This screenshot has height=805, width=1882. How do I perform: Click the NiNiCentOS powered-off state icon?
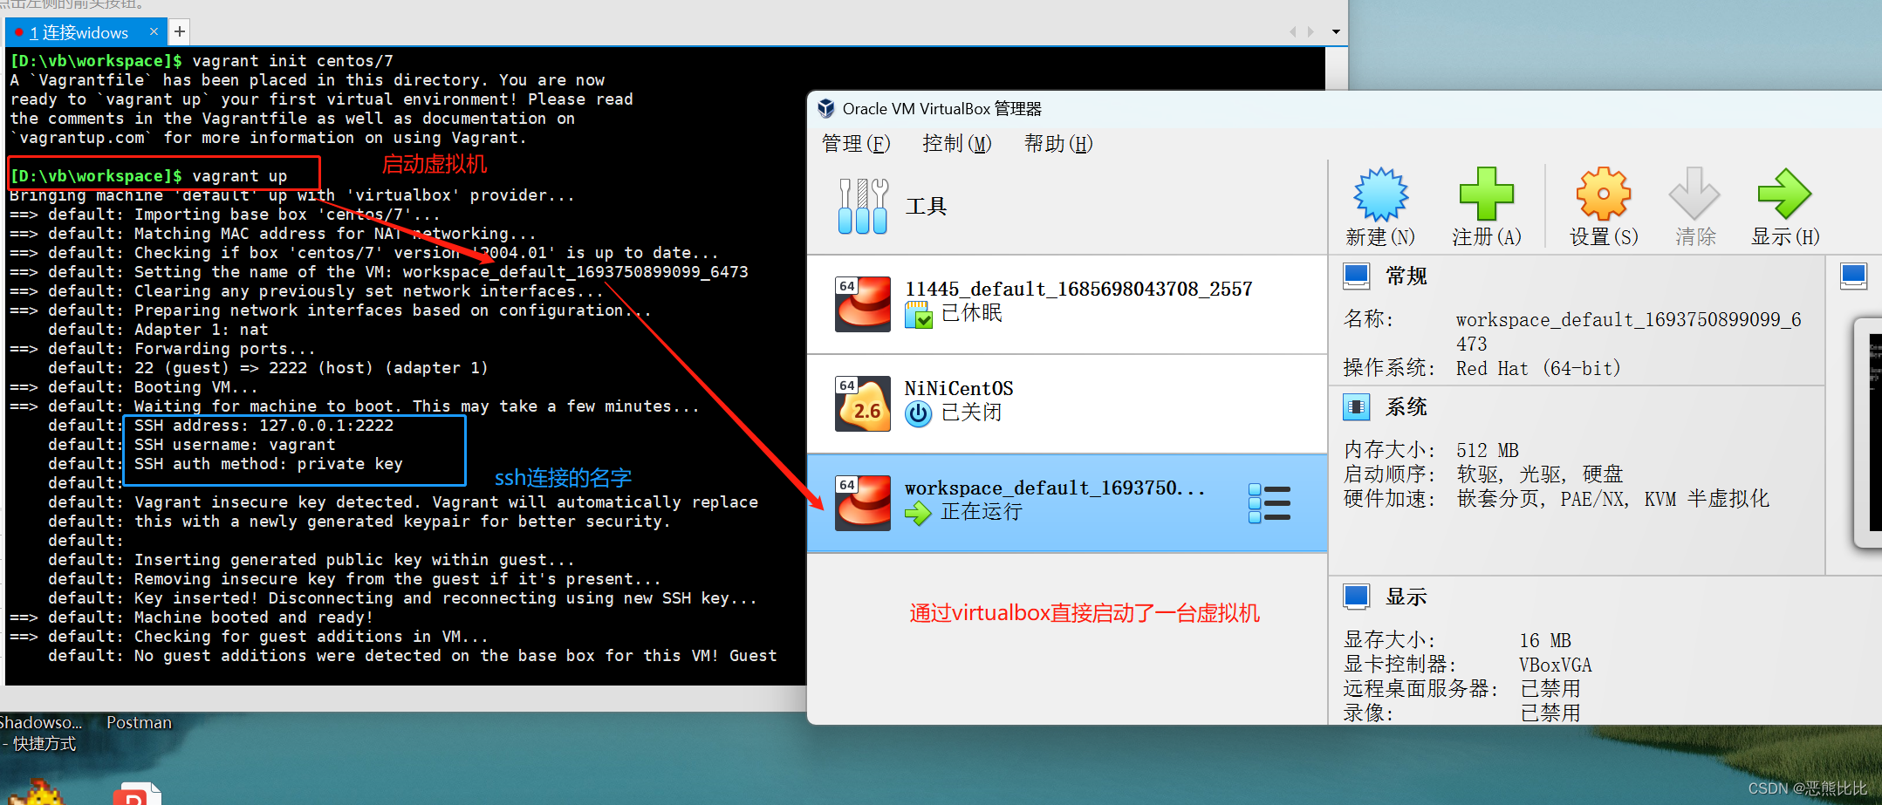[918, 413]
